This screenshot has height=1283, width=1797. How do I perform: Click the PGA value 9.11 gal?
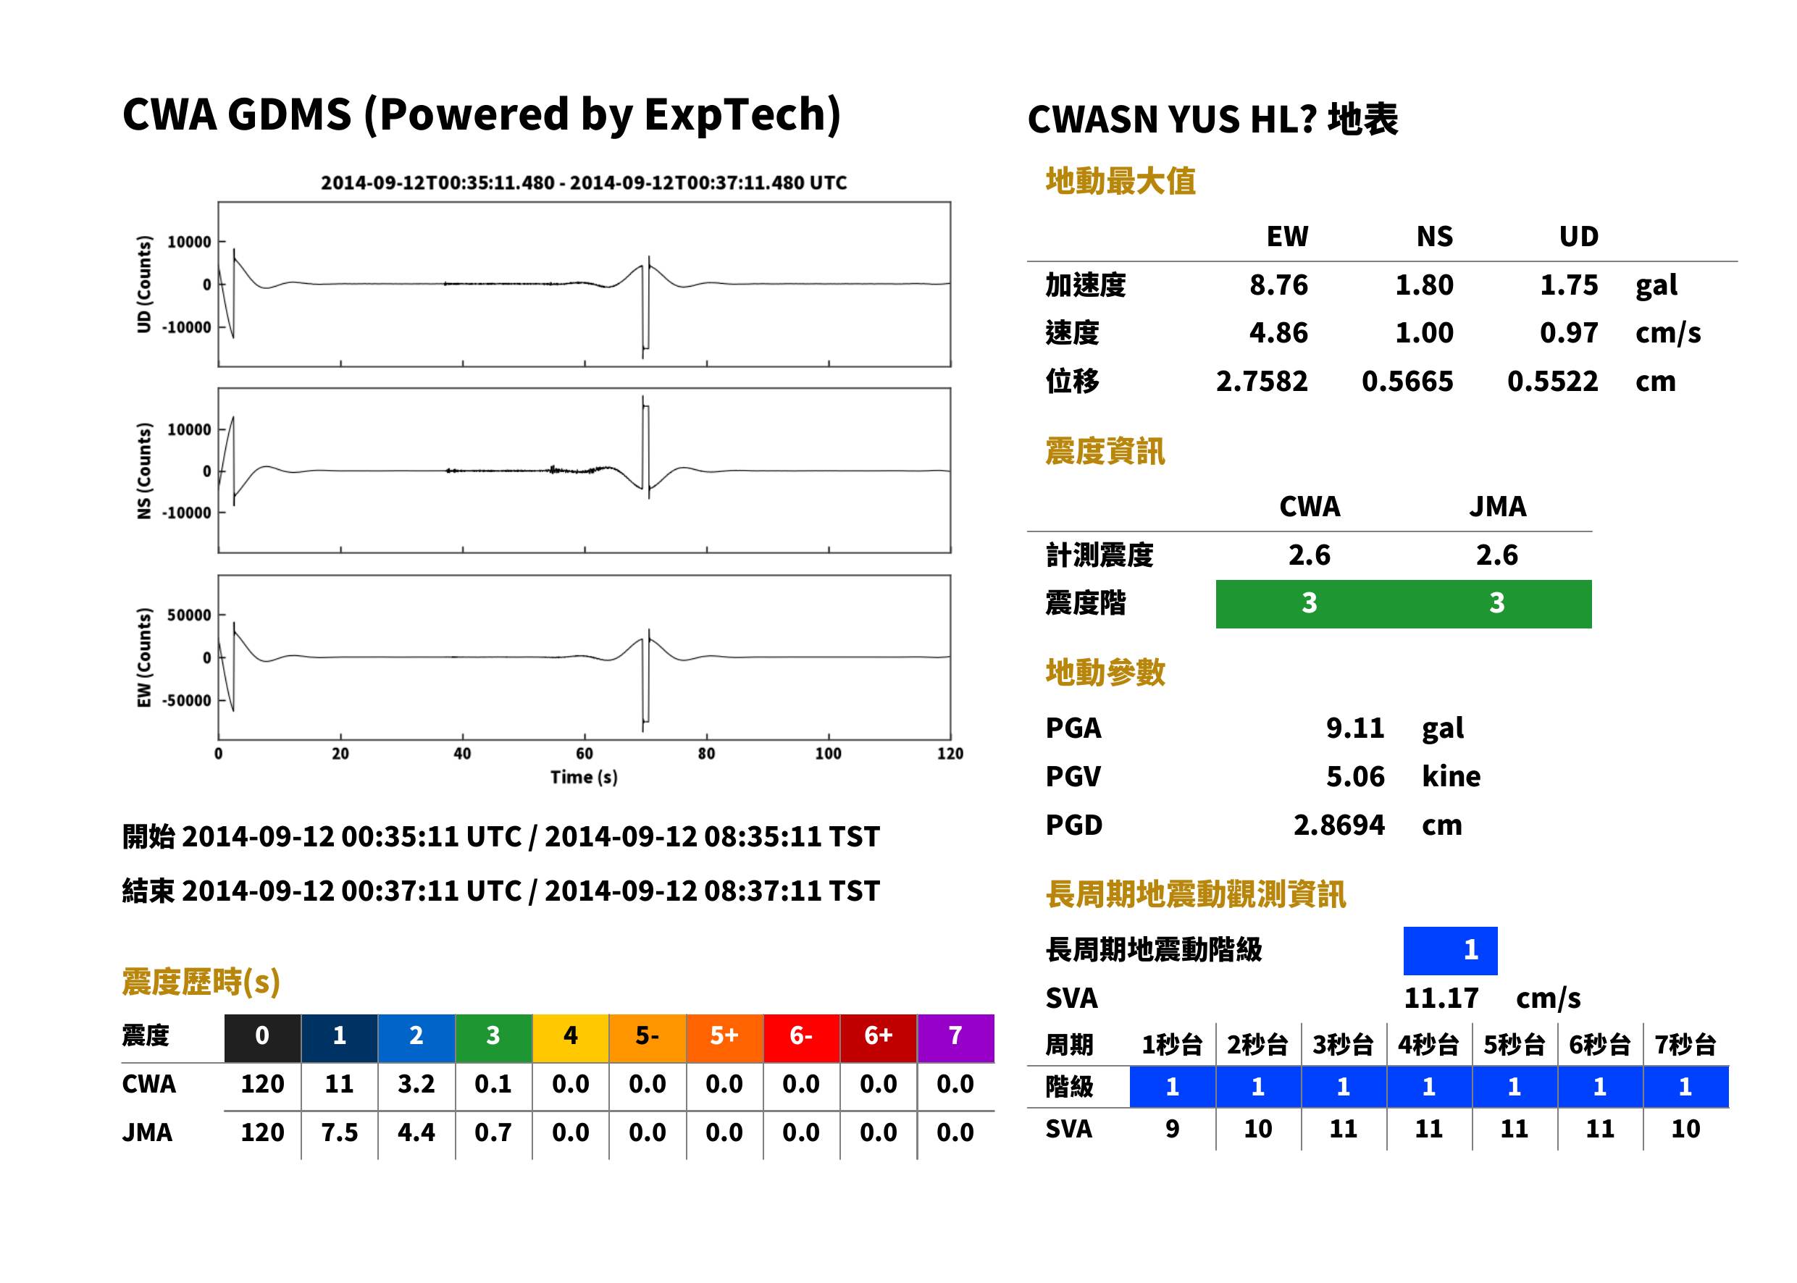click(1395, 728)
